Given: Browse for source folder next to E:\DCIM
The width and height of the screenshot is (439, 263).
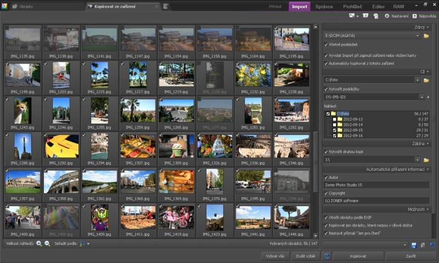Looking at the screenshot, I should (426, 36).
